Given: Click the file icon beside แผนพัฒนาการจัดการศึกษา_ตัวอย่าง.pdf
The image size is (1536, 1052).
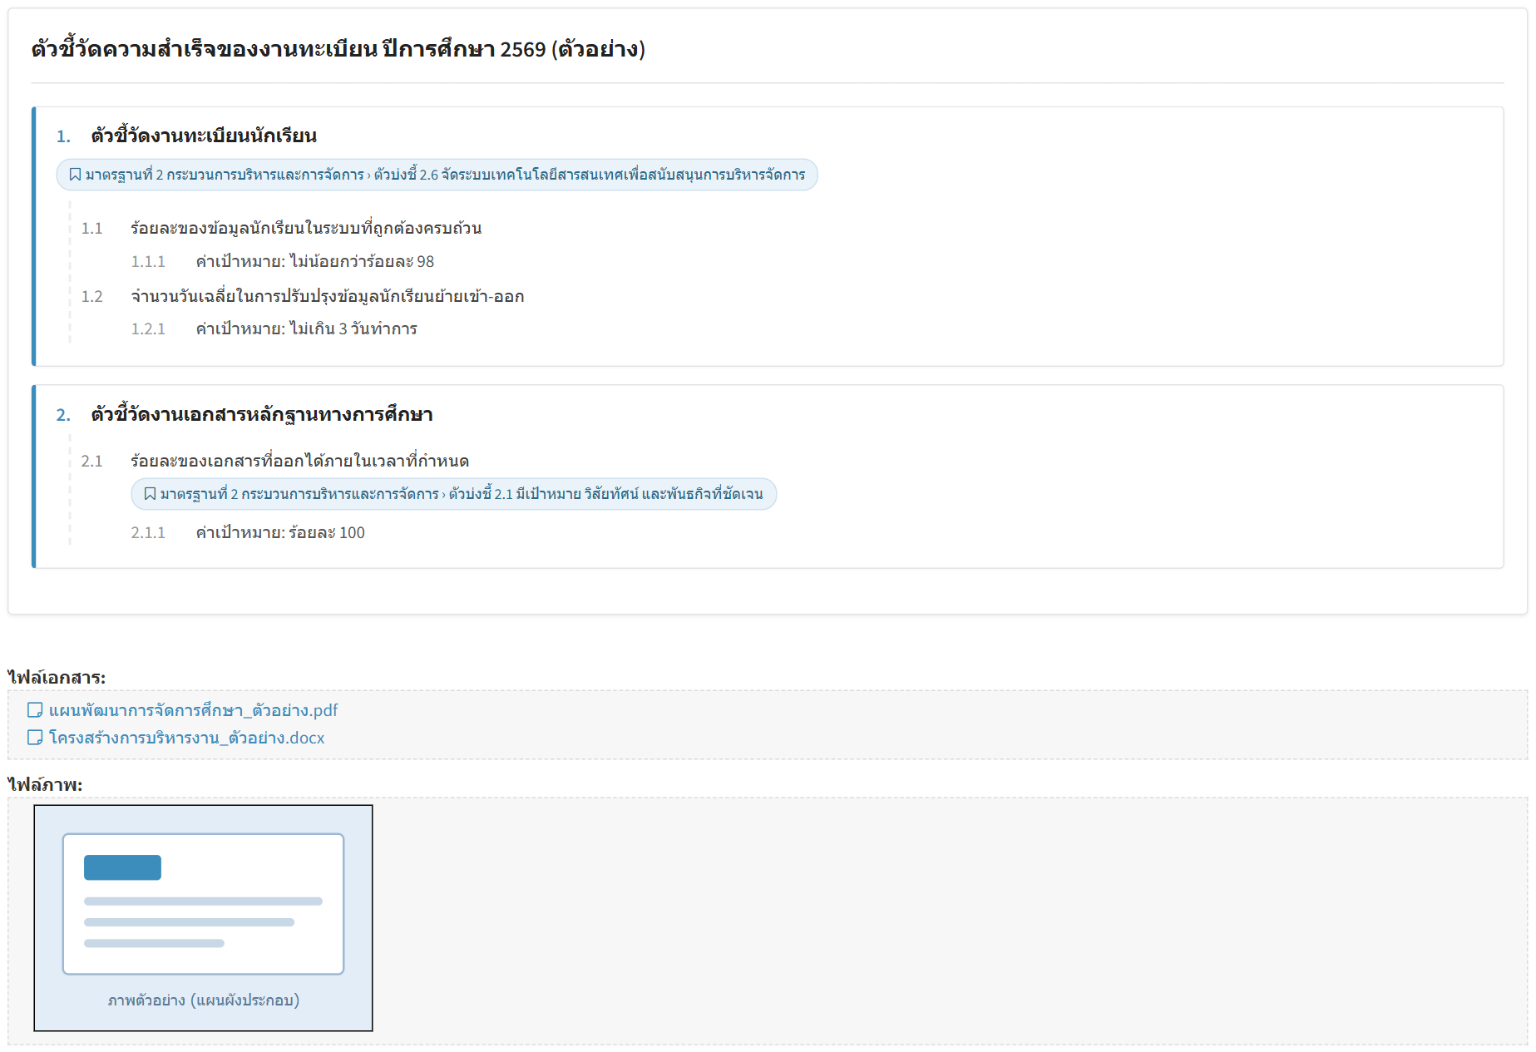Looking at the screenshot, I should click(35, 710).
